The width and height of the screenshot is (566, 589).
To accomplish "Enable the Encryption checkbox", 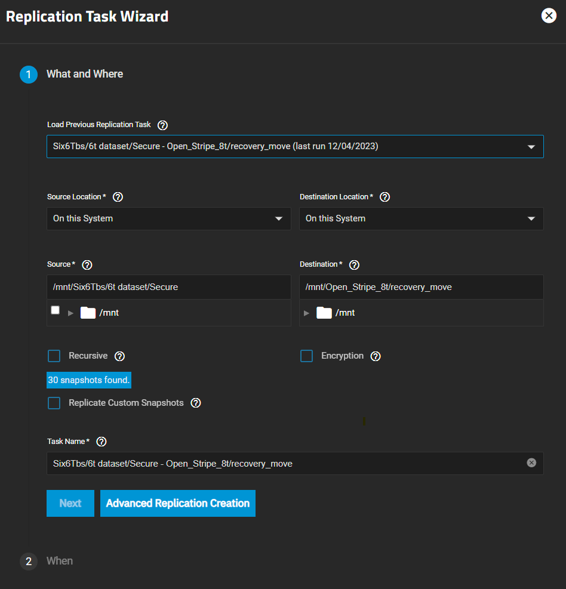I will coord(306,356).
